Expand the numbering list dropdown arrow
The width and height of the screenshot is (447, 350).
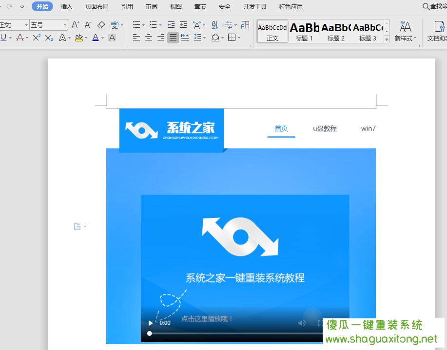(x=160, y=25)
